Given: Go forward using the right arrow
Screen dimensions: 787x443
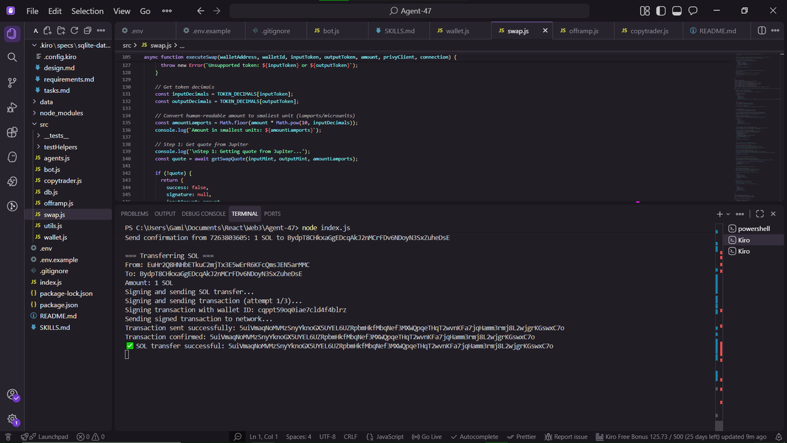Looking at the screenshot, I should [216, 11].
